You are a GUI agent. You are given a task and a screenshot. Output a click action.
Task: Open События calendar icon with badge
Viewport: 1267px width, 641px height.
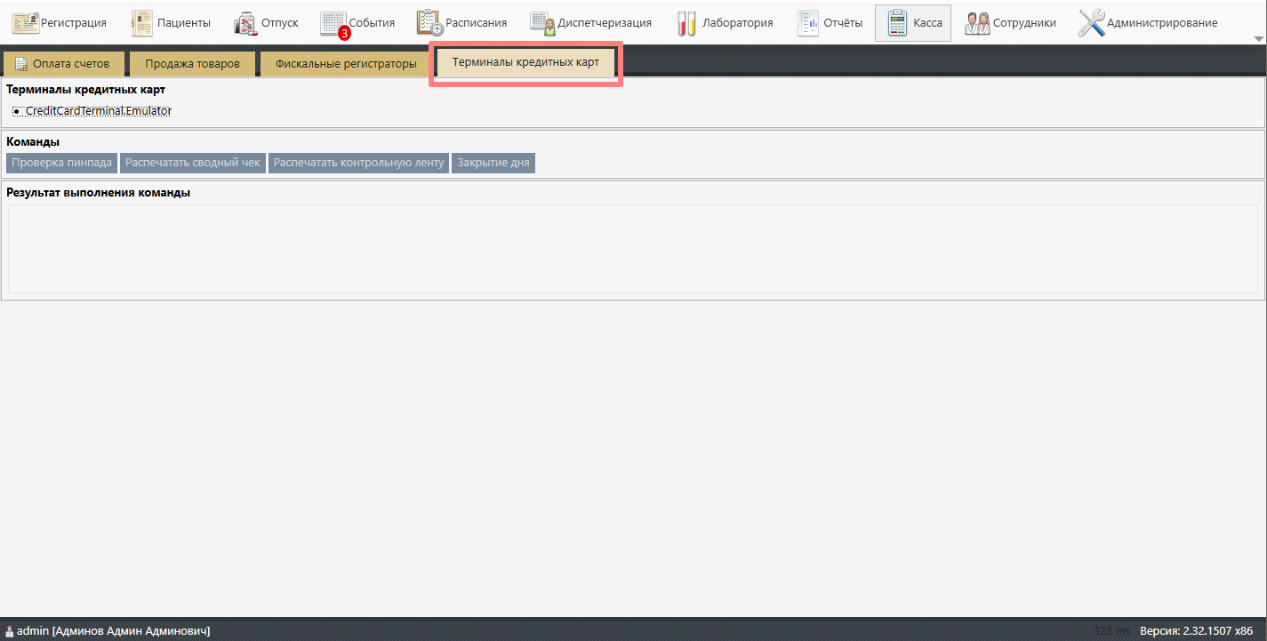pyautogui.click(x=333, y=23)
